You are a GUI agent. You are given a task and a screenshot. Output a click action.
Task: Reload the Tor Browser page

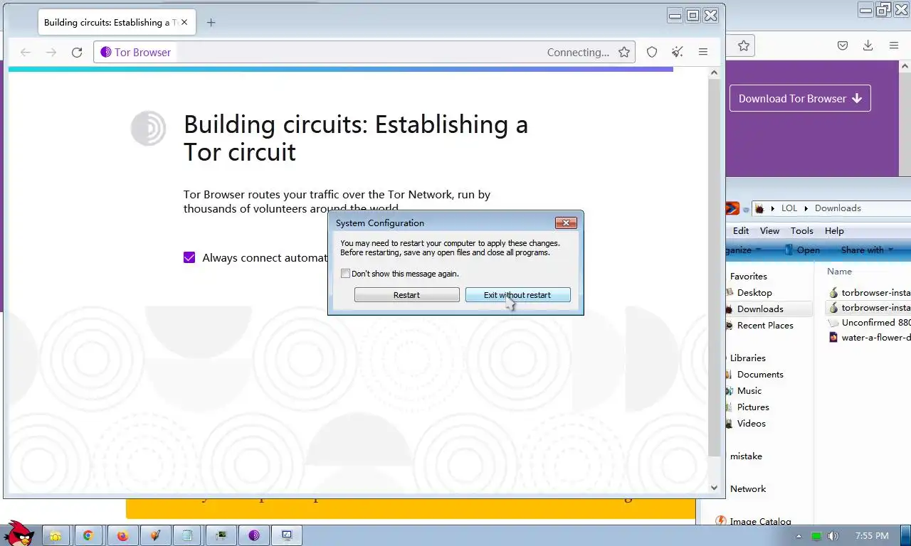[x=77, y=52]
